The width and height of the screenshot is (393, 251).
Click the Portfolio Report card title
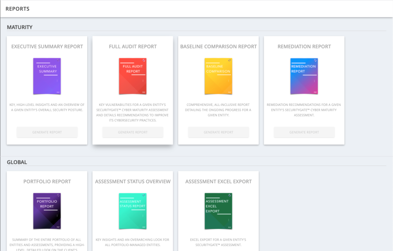[x=47, y=181]
